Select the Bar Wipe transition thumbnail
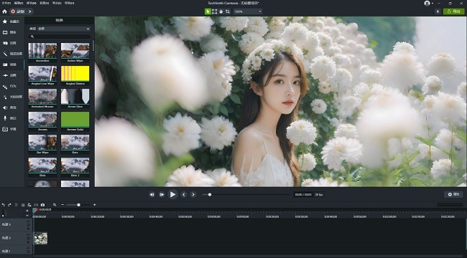Image resolution: width=467 pixels, height=258 pixels. pyautogui.click(x=42, y=142)
